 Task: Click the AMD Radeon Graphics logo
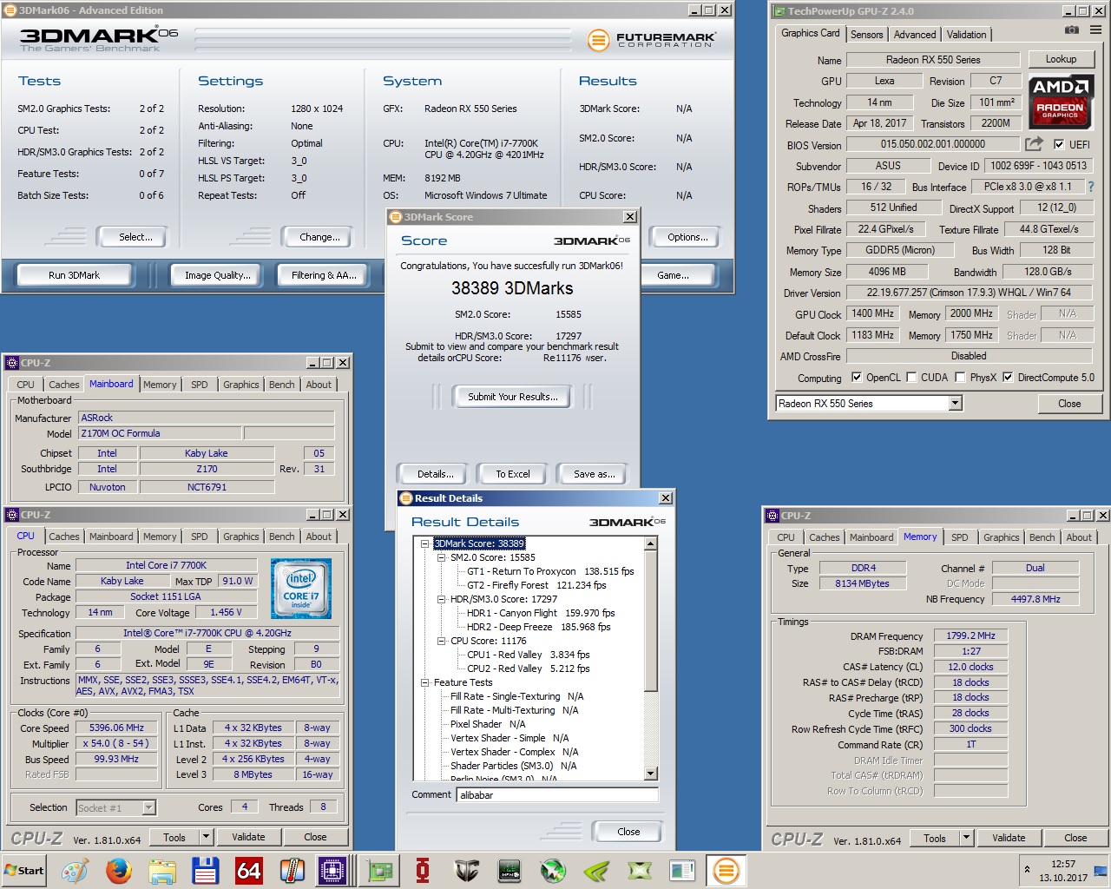tap(1060, 101)
